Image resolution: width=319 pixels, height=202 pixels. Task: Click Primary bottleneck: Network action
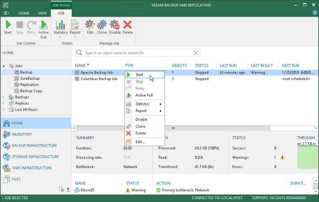tap(183, 190)
